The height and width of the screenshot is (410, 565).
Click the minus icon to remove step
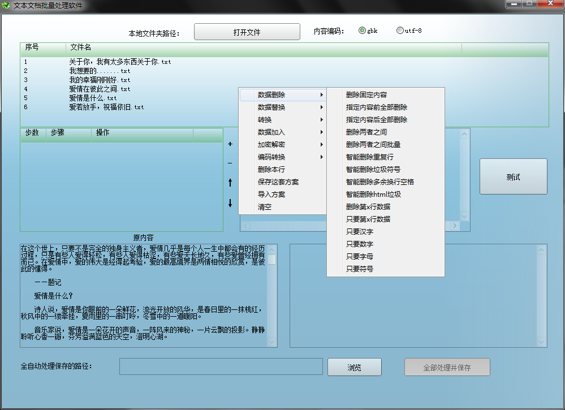[x=230, y=163]
